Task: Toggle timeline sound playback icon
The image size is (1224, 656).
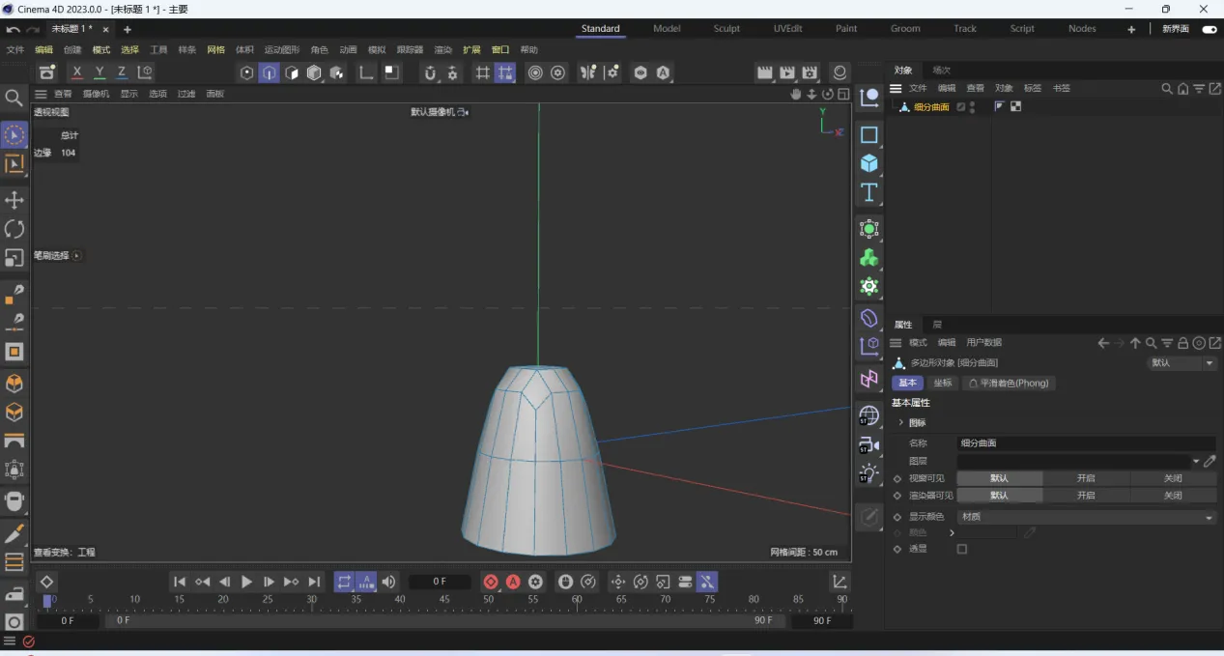Action: click(388, 582)
